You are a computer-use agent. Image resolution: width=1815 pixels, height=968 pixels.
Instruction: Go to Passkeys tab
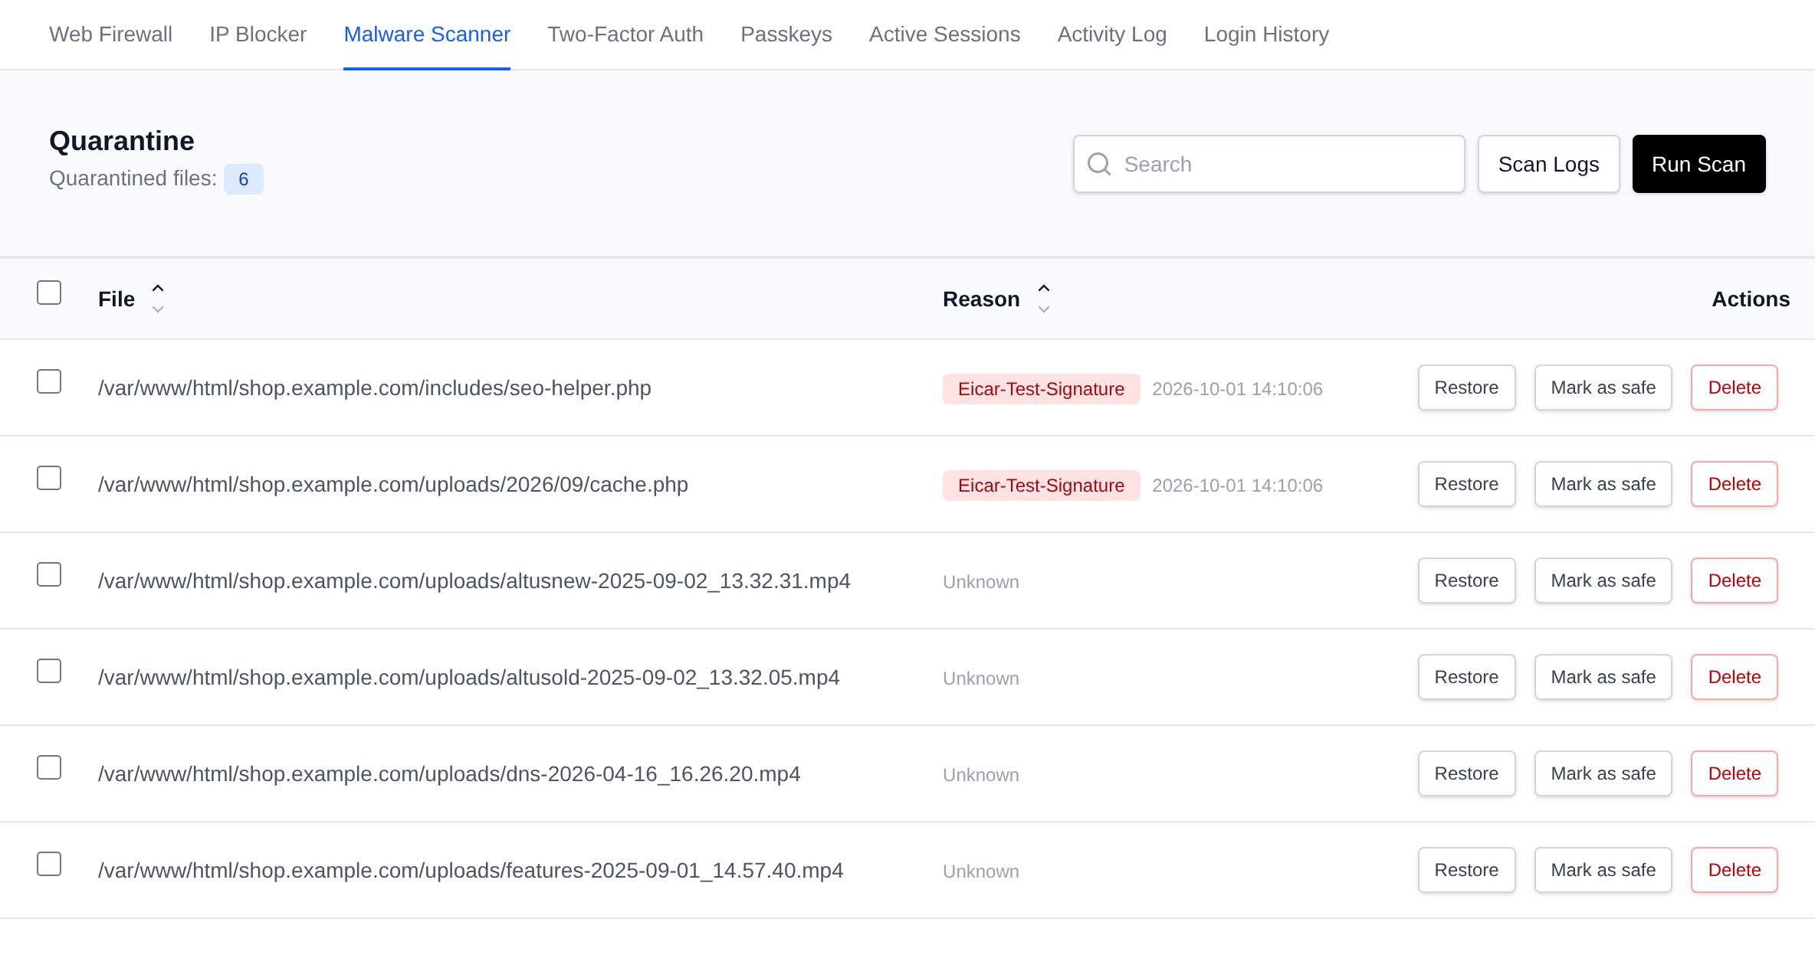coord(786,34)
